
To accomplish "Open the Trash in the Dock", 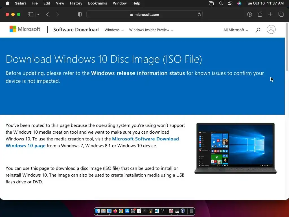I will point(192,211).
